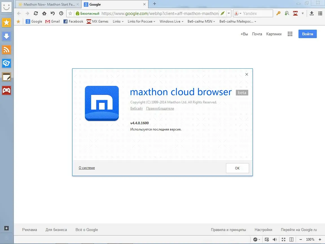Open MX Games toolbar icon

(x=295, y=14)
